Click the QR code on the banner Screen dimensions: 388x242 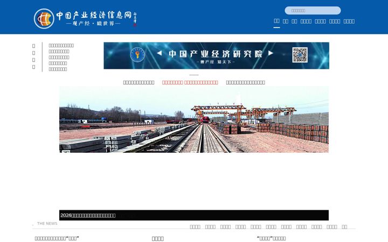pyautogui.click(x=300, y=55)
